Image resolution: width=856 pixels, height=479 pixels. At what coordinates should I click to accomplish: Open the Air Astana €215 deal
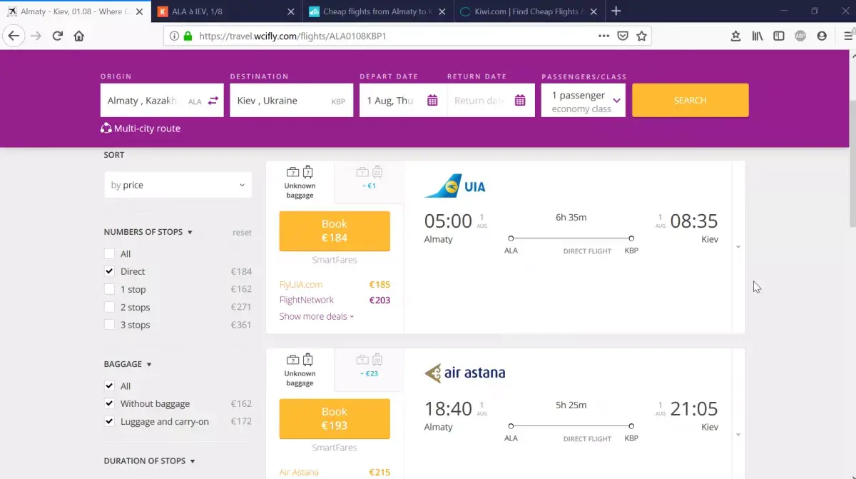pos(335,472)
